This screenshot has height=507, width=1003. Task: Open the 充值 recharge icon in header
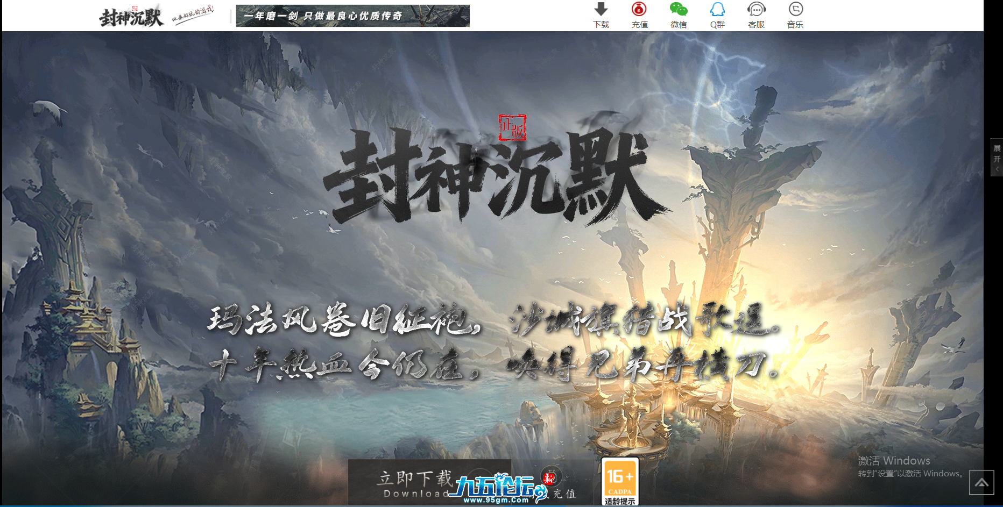coord(639,10)
